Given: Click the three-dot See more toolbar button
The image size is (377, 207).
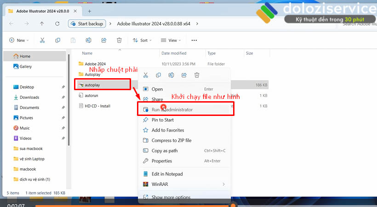Looking at the screenshot, I should [194, 40].
